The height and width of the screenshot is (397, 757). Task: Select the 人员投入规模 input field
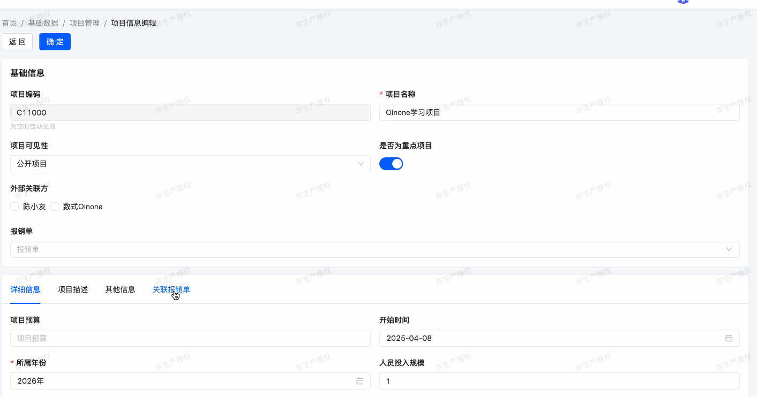tap(559, 381)
